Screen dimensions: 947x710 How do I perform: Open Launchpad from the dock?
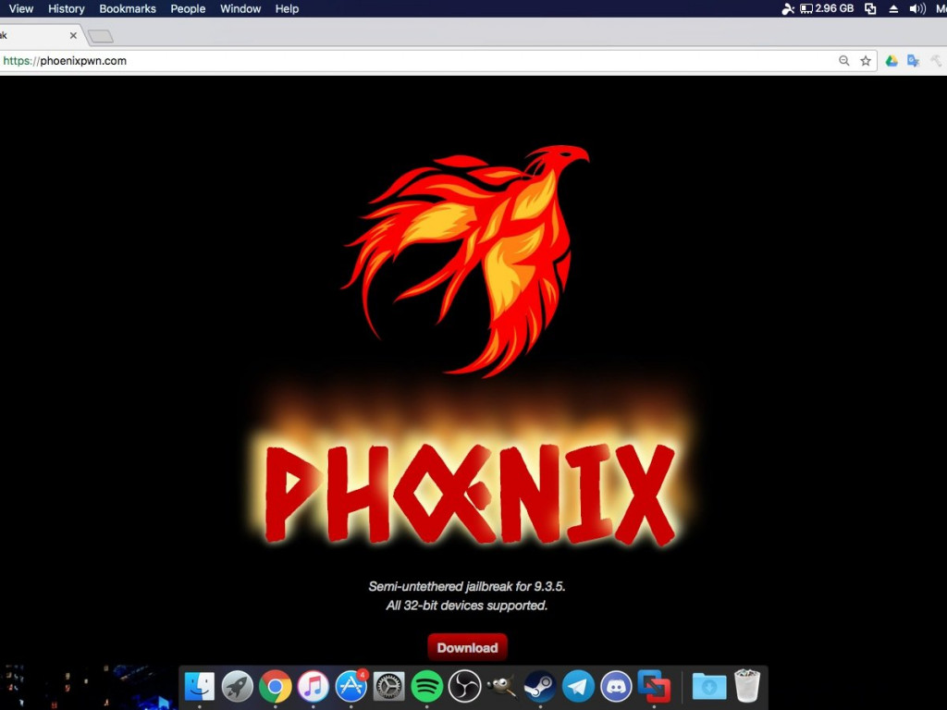click(238, 686)
